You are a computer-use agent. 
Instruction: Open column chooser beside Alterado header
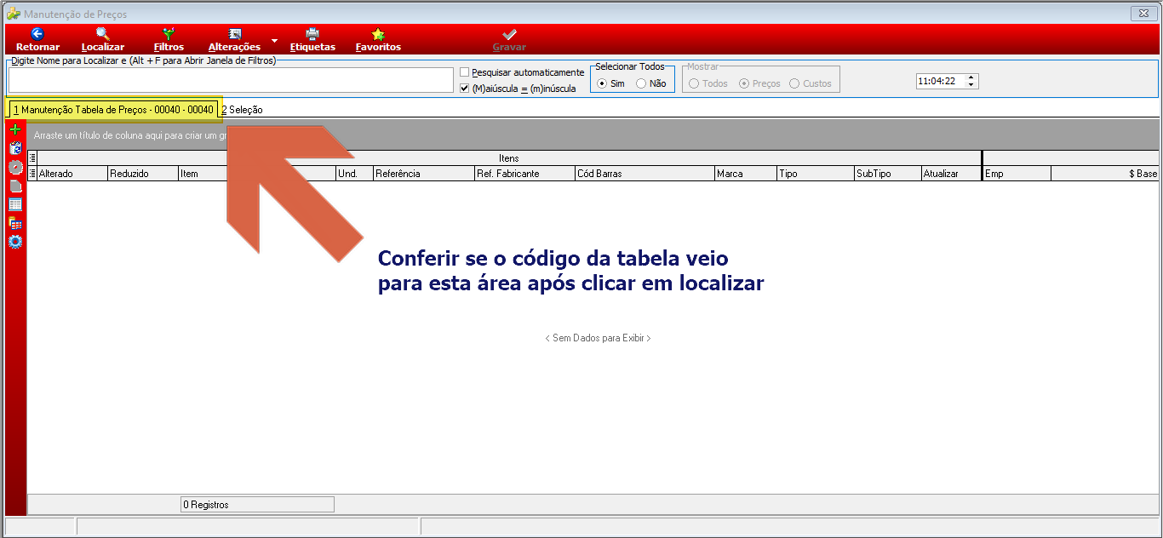(32, 173)
